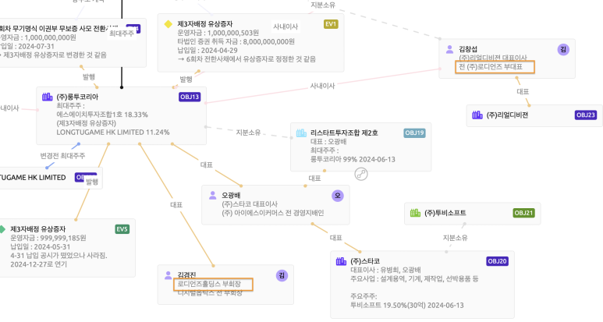The height and width of the screenshot is (322, 603).
Task: Click the OBJ13 badge
Action: (x=190, y=97)
